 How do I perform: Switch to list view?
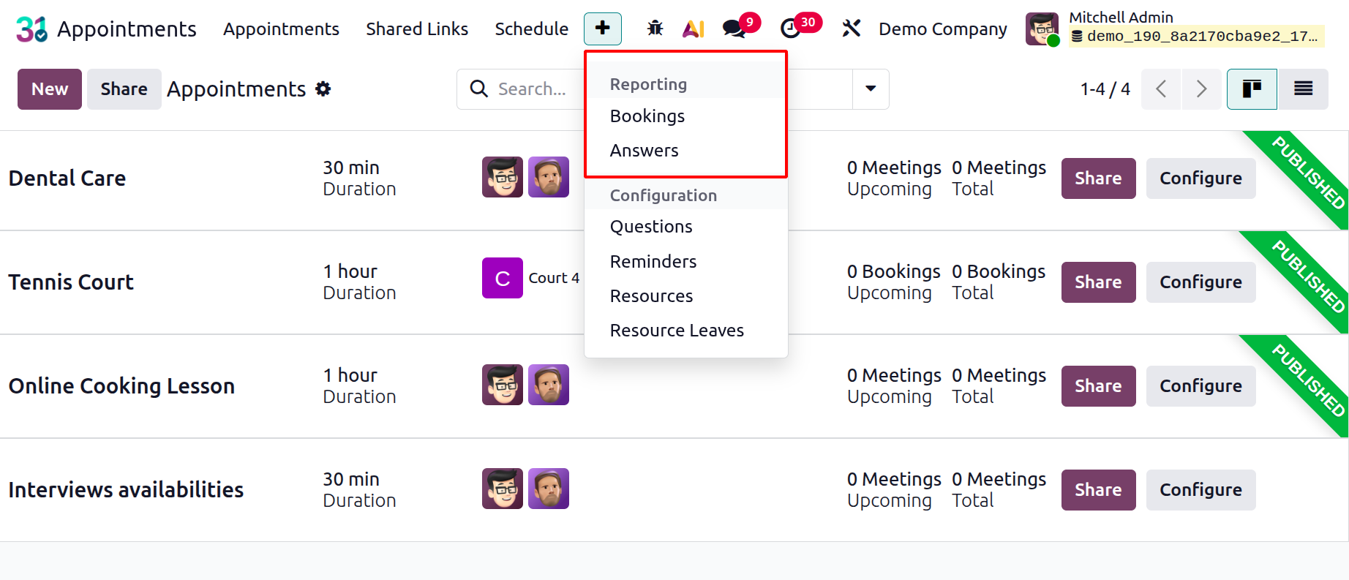coord(1303,89)
